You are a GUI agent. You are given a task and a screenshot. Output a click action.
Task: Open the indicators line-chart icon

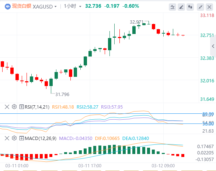click(173, 7)
